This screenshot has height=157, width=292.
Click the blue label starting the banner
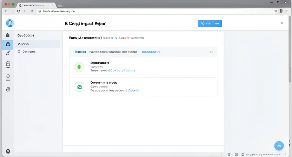click(80, 52)
